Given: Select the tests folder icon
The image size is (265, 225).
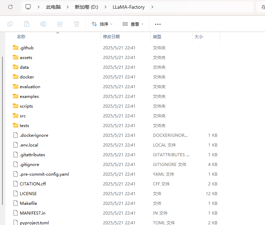Looking at the screenshot, I should pyautogui.click(x=16, y=125).
